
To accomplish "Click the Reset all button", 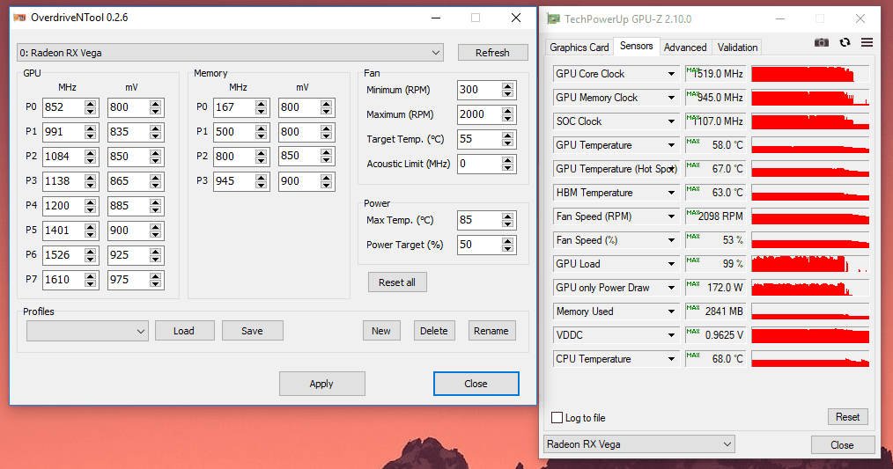I will coord(397,282).
